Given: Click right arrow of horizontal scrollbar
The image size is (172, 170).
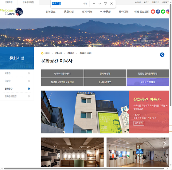Looking at the screenshot, I should (167, 168).
